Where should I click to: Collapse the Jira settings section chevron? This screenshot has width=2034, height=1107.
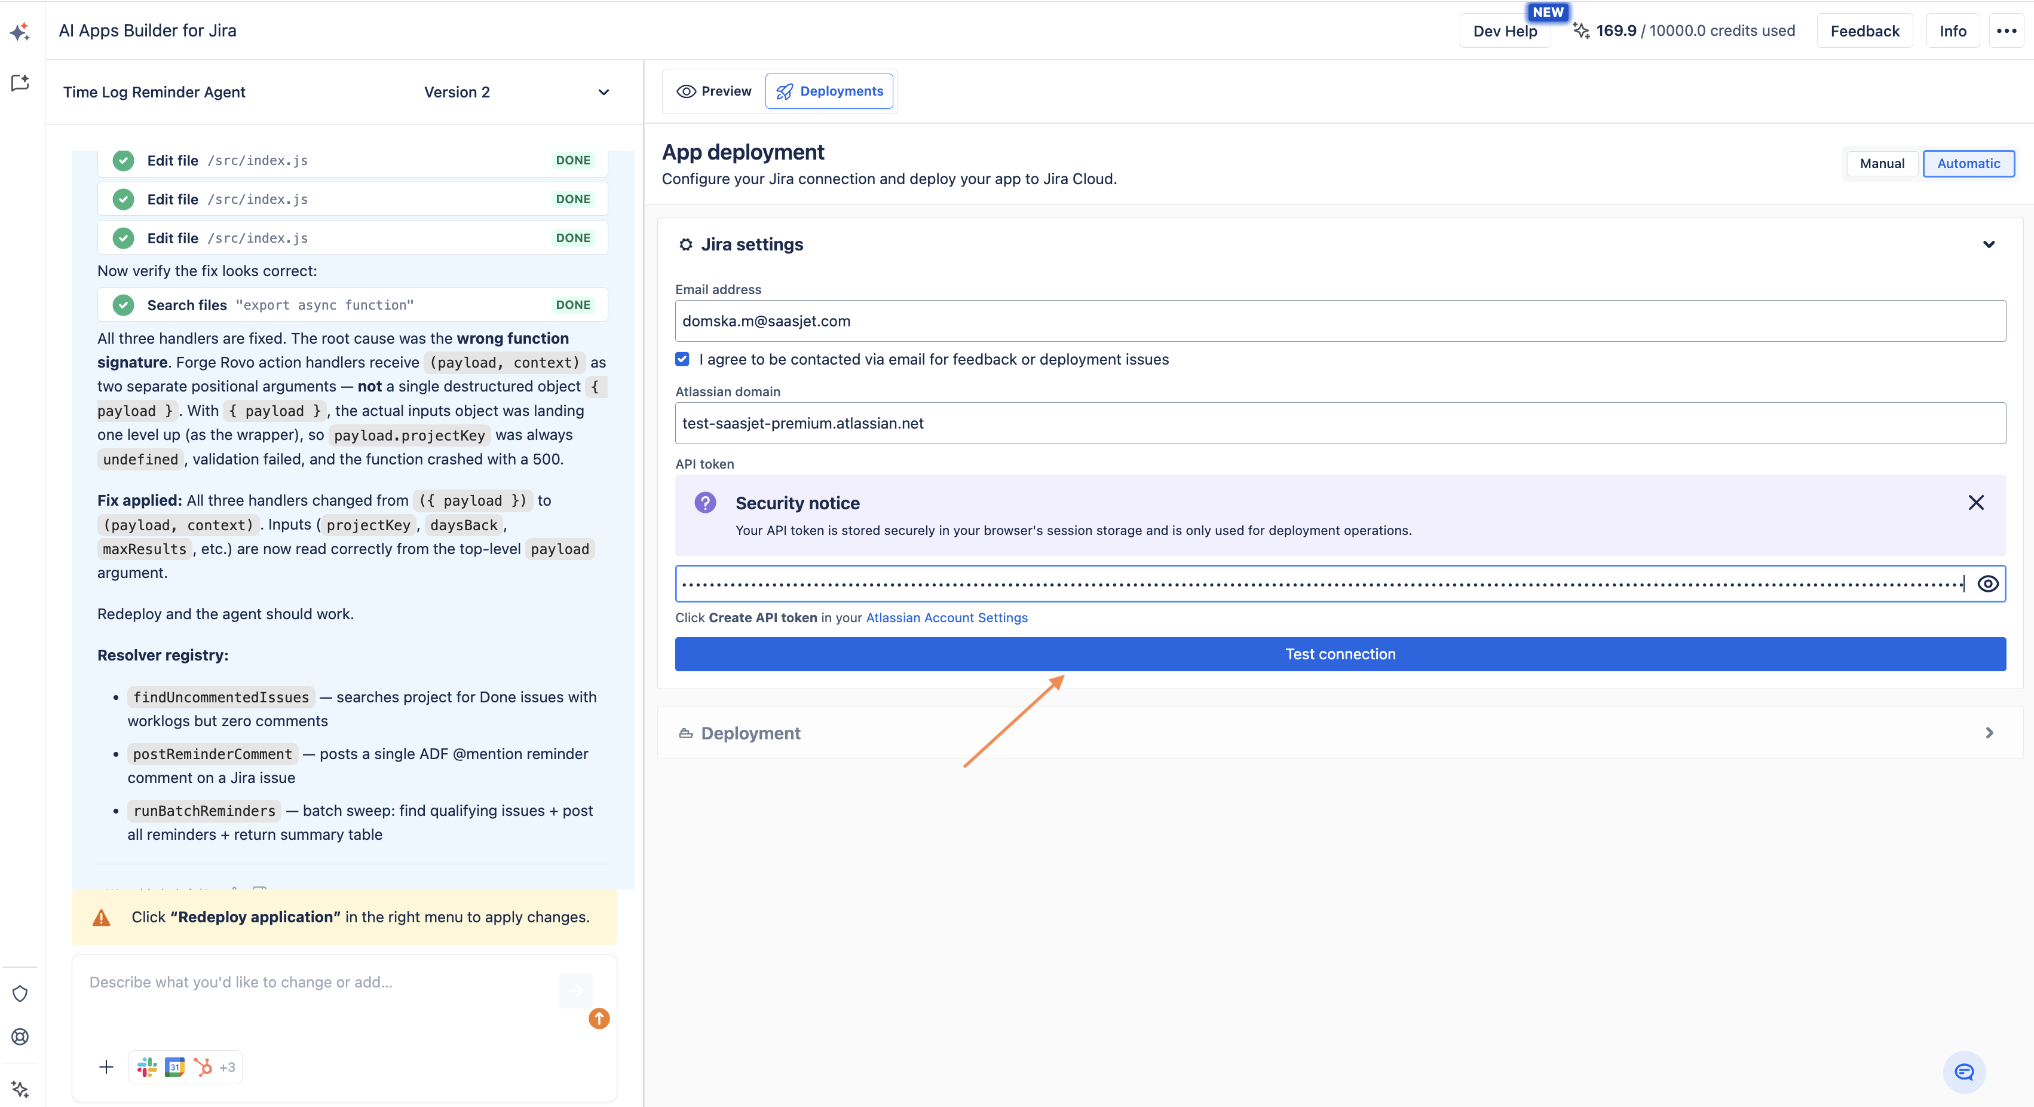pyautogui.click(x=1989, y=245)
